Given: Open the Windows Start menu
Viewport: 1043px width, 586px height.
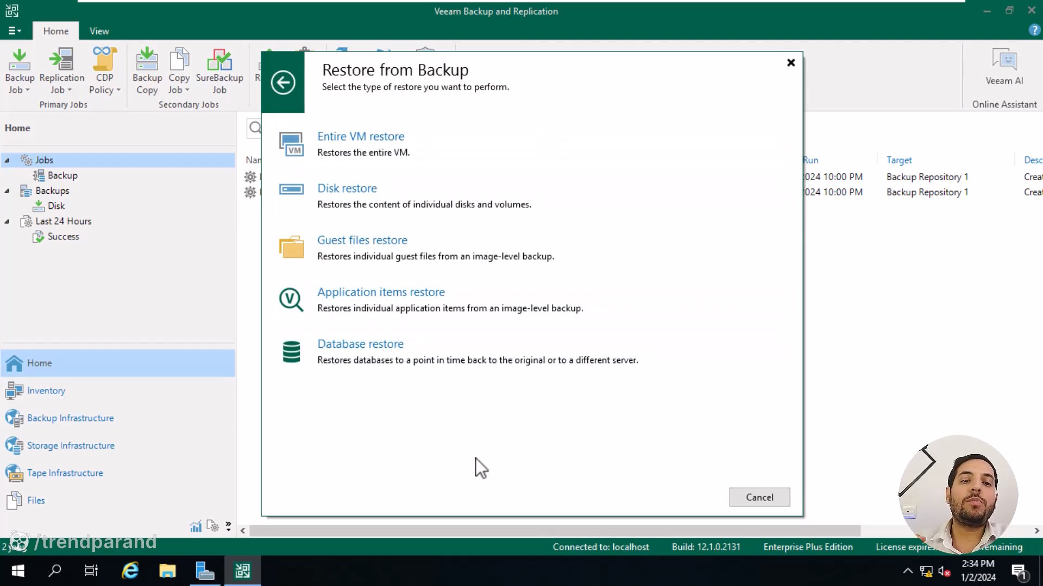Looking at the screenshot, I should pos(18,571).
